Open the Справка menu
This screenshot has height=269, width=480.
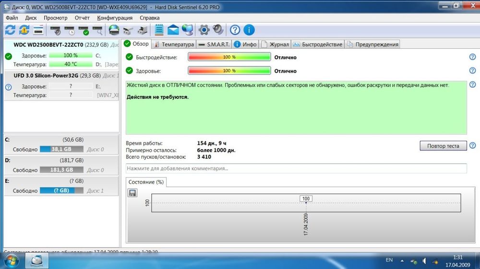149,18
